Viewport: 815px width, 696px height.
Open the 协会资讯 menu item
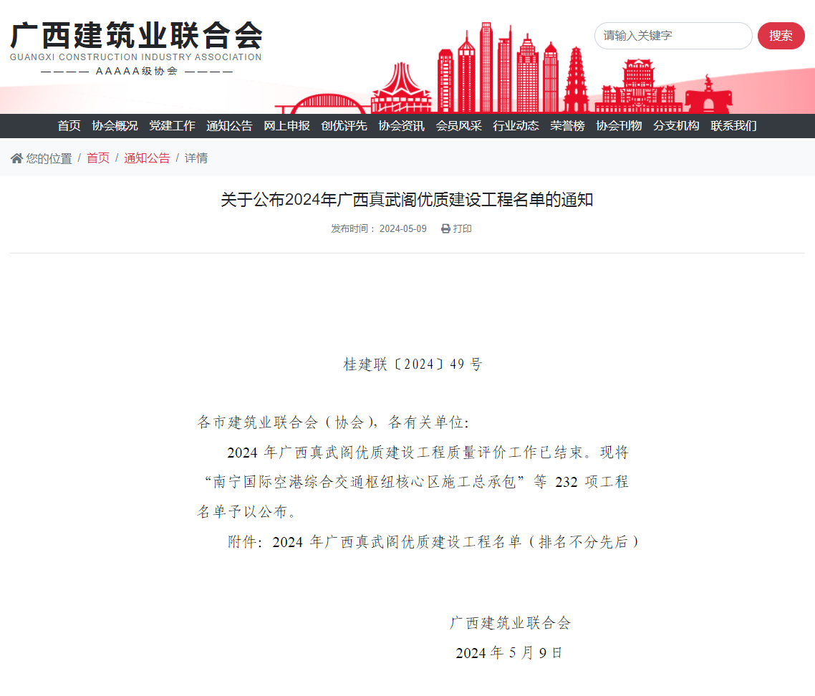[401, 126]
